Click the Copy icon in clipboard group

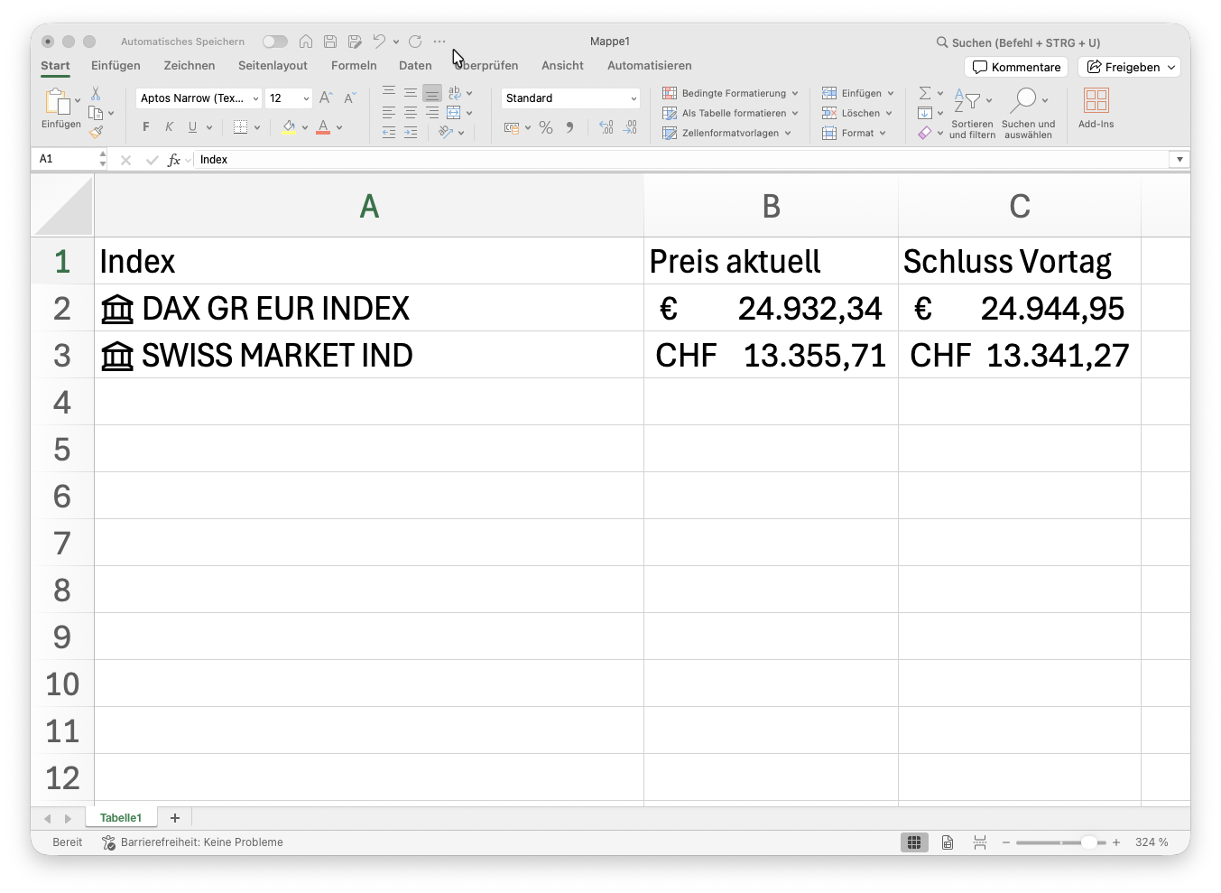coord(96,113)
